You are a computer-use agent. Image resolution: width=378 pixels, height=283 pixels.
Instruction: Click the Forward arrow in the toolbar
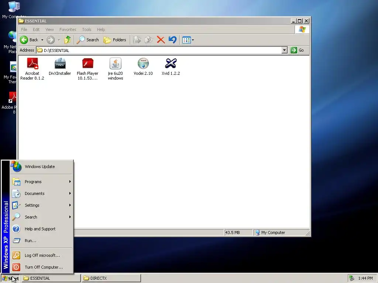pos(50,40)
